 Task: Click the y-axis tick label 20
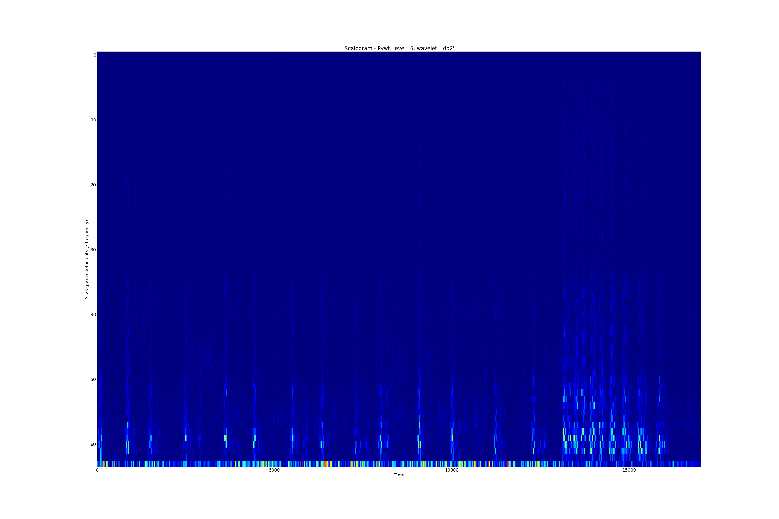(93, 185)
